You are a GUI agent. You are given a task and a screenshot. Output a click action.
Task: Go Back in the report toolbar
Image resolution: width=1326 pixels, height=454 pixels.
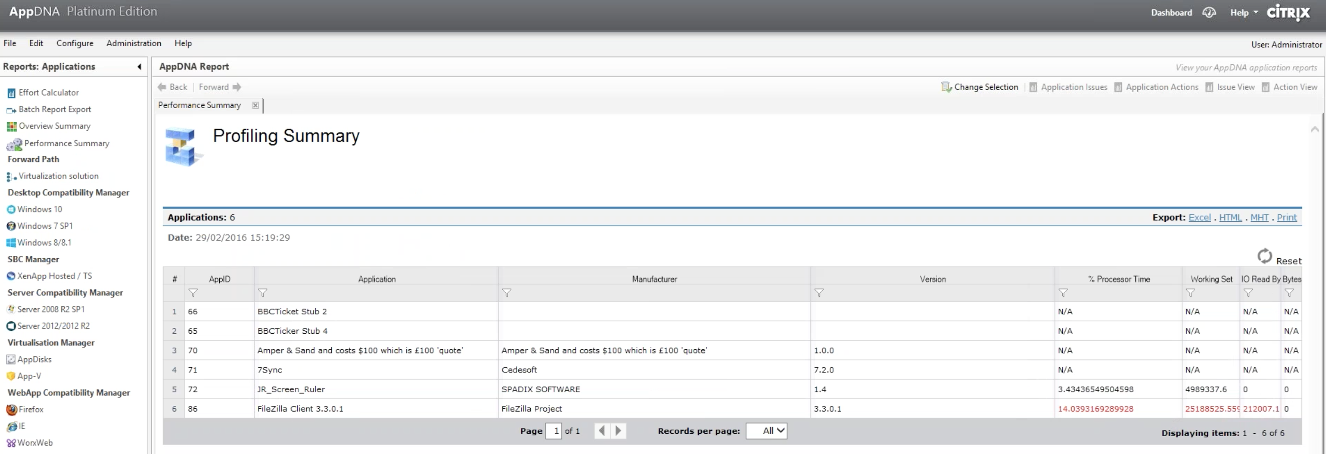172,87
